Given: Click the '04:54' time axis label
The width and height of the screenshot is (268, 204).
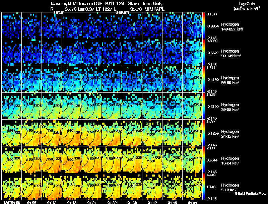Looking at the screenshot, I should tap(192, 202).
